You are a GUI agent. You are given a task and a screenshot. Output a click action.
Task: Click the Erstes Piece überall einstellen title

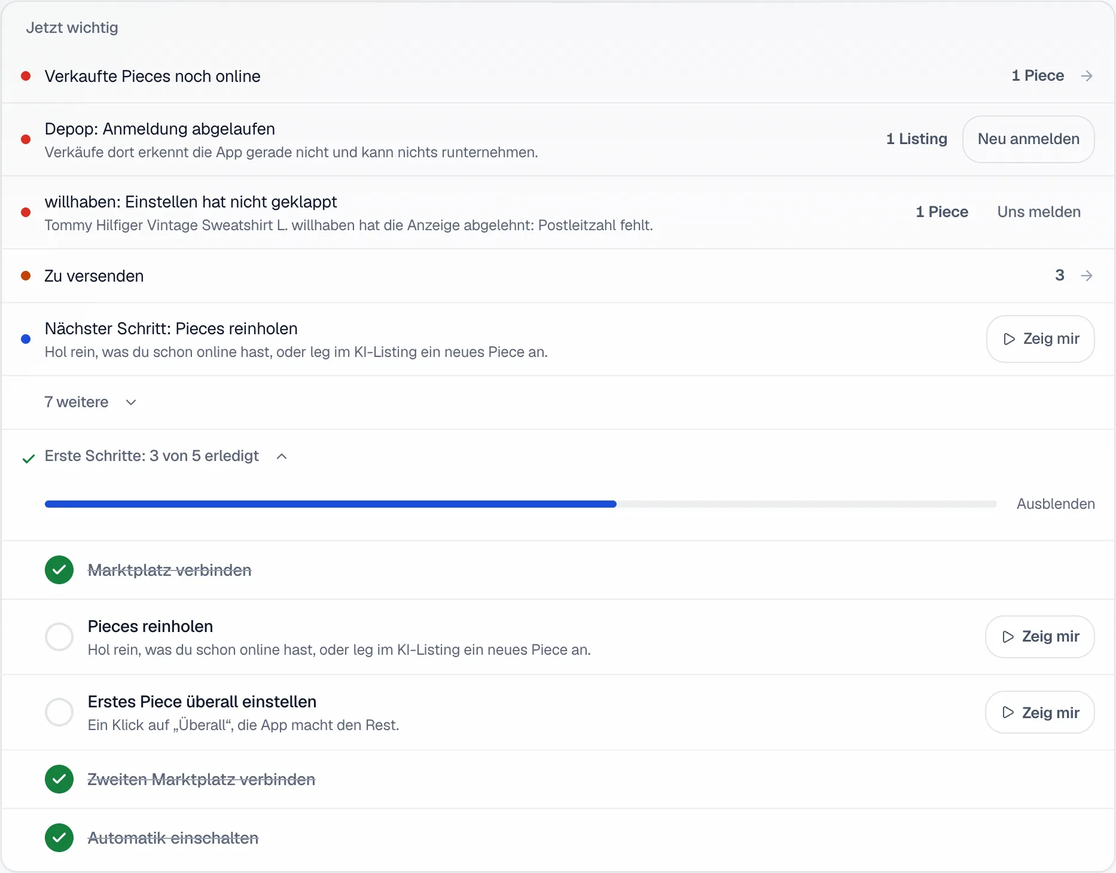click(x=202, y=702)
